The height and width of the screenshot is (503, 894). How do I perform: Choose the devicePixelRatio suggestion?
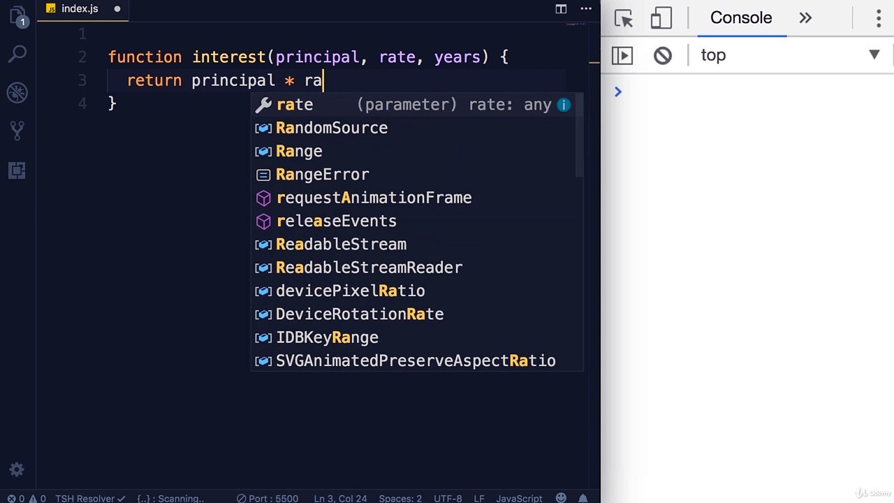click(x=413, y=291)
